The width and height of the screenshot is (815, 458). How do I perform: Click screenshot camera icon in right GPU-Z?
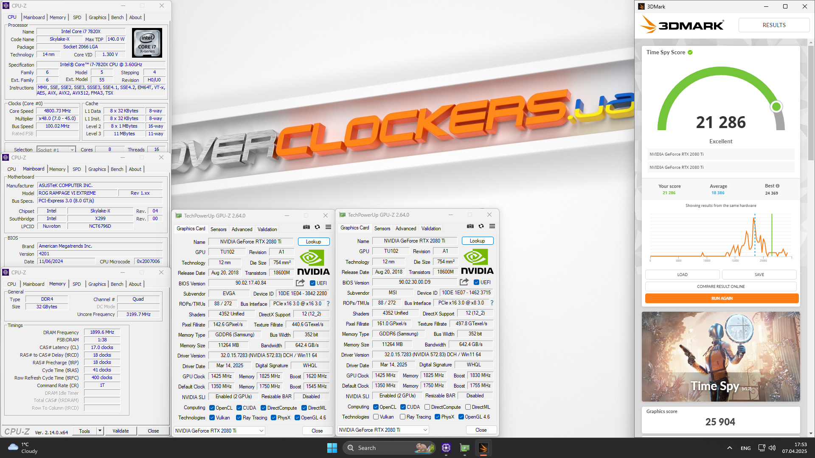click(x=470, y=226)
